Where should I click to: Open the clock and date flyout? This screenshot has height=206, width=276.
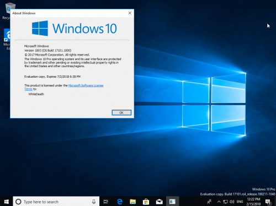[x=254, y=202]
